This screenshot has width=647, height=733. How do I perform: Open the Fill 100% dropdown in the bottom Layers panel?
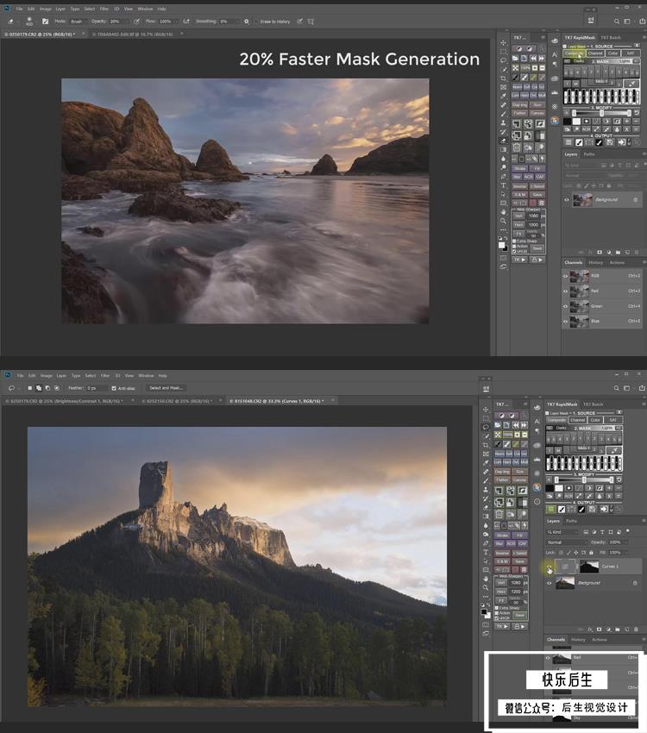(x=617, y=553)
